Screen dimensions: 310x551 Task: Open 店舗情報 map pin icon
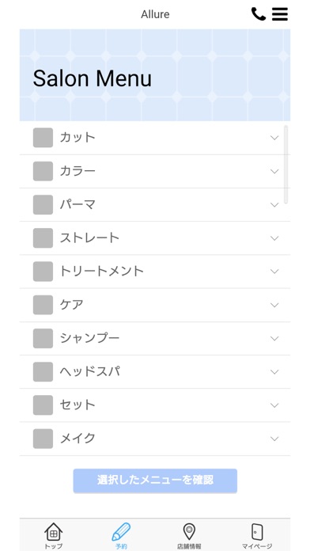click(189, 532)
